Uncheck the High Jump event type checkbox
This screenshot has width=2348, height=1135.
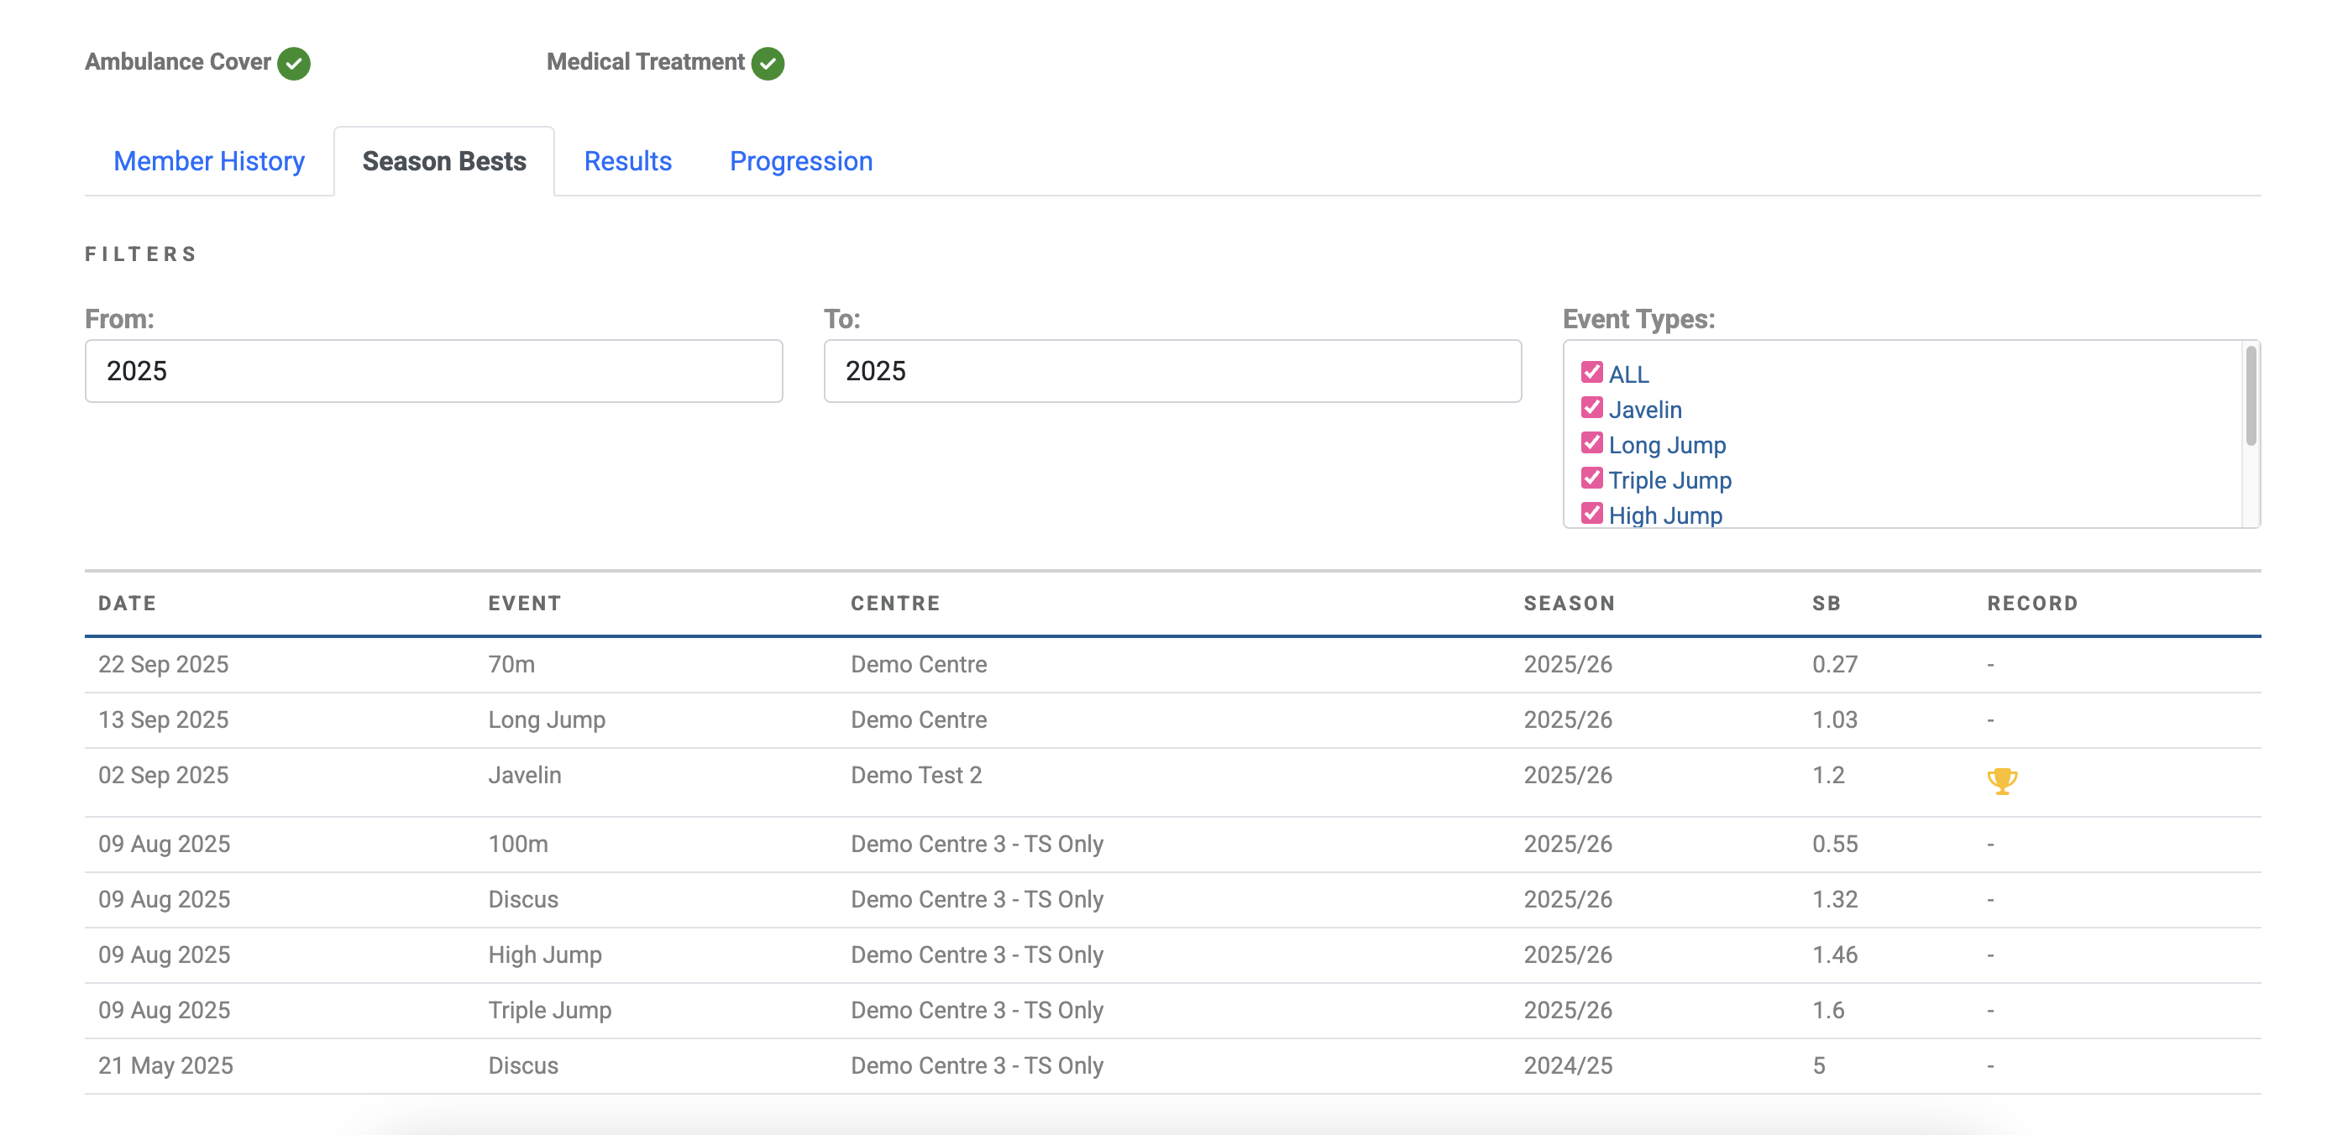[1591, 513]
